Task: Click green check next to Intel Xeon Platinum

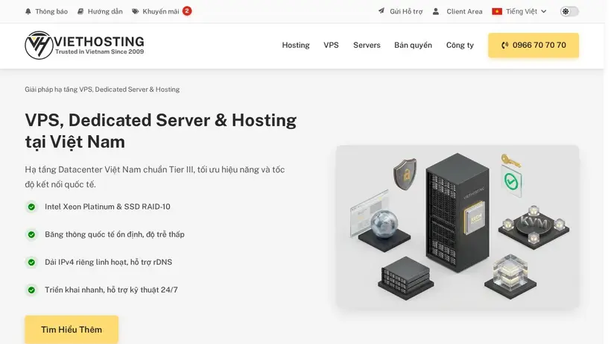Action: click(x=31, y=207)
